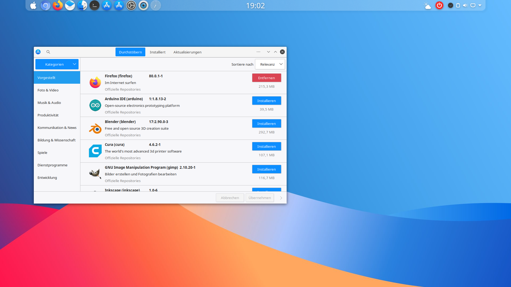Click the right chevron beside Übernehmen
The height and width of the screenshot is (287, 511).
tap(281, 198)
